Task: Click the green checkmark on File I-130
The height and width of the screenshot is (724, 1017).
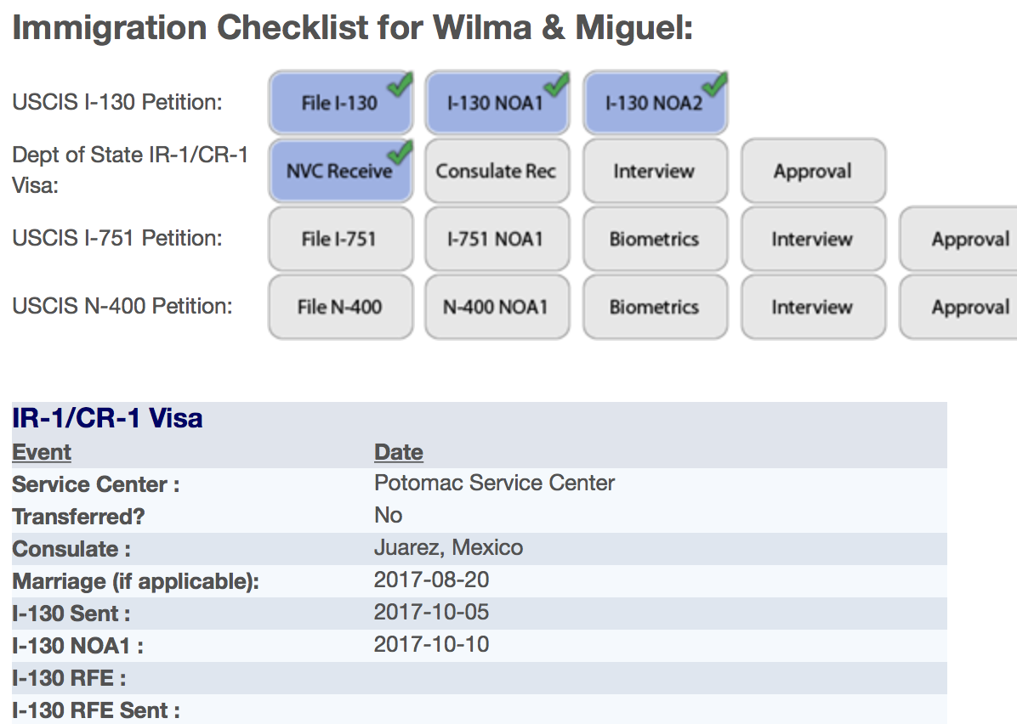Action: pyautogui.click(x=401, y=84)
